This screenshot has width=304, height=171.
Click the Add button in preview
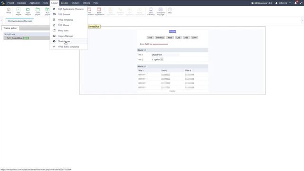[186, 38]
